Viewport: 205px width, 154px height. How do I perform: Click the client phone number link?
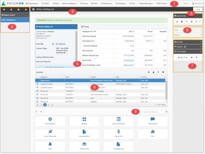click(41, 38)
